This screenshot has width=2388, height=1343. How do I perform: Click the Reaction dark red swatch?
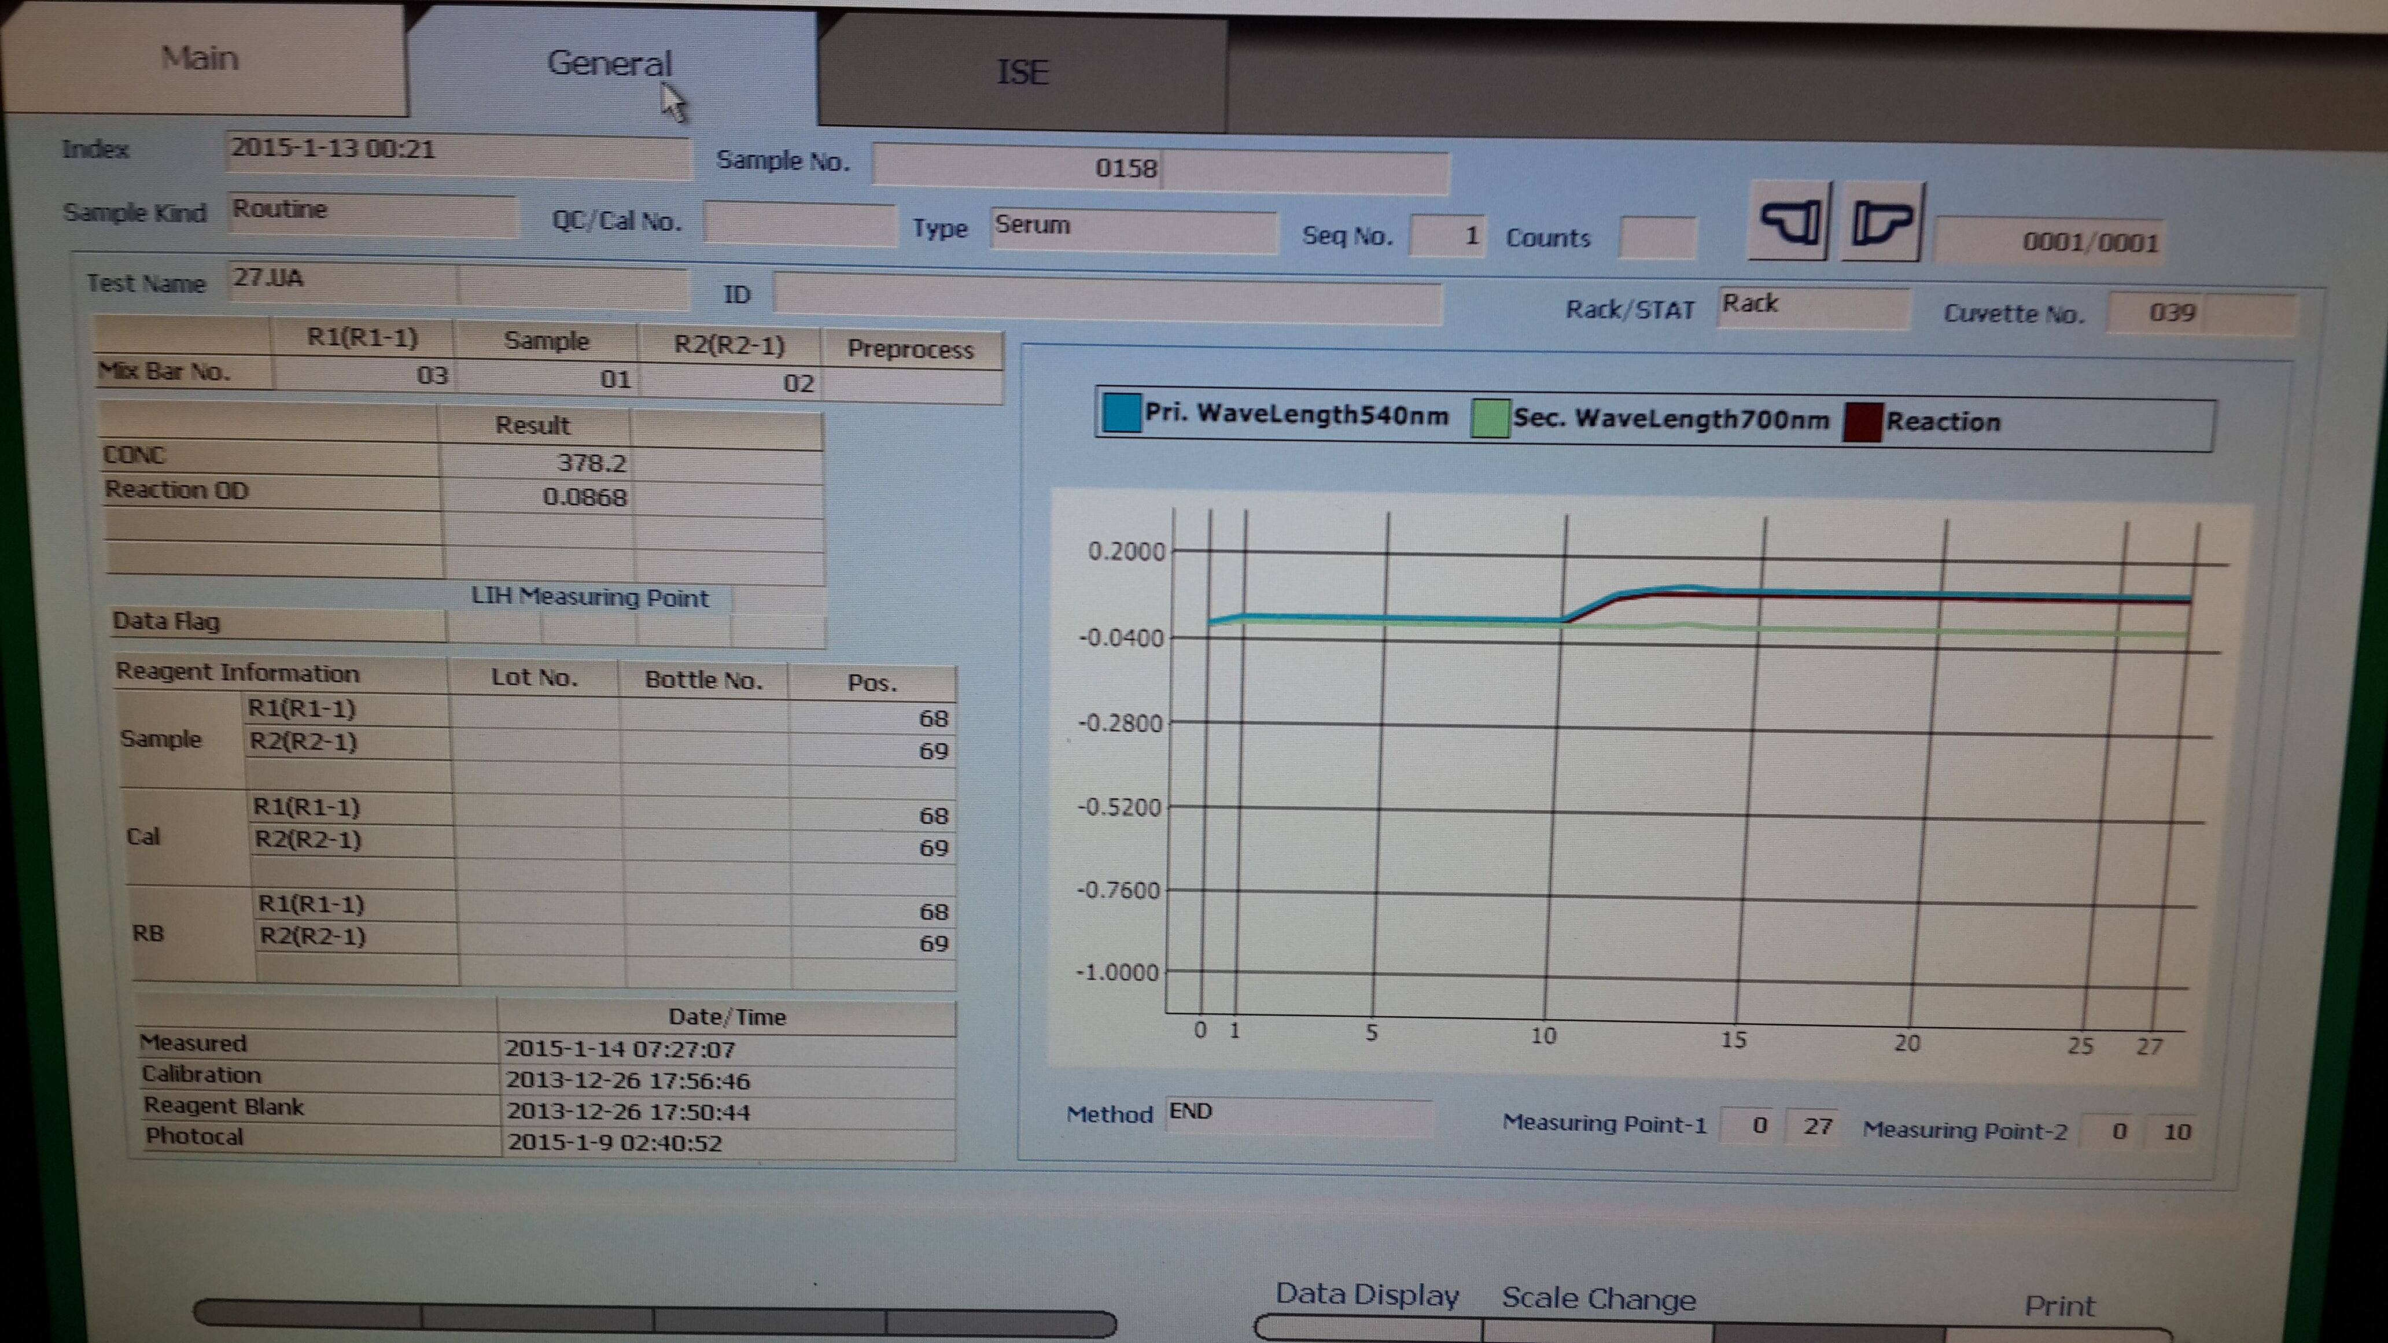[x=1862, y=422]
